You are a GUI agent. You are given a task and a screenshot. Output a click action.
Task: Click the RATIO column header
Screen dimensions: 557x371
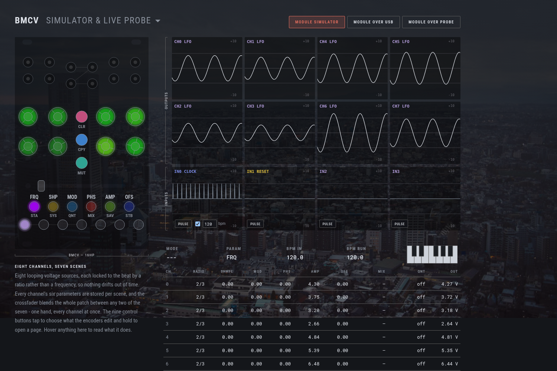tap(199, 272)
